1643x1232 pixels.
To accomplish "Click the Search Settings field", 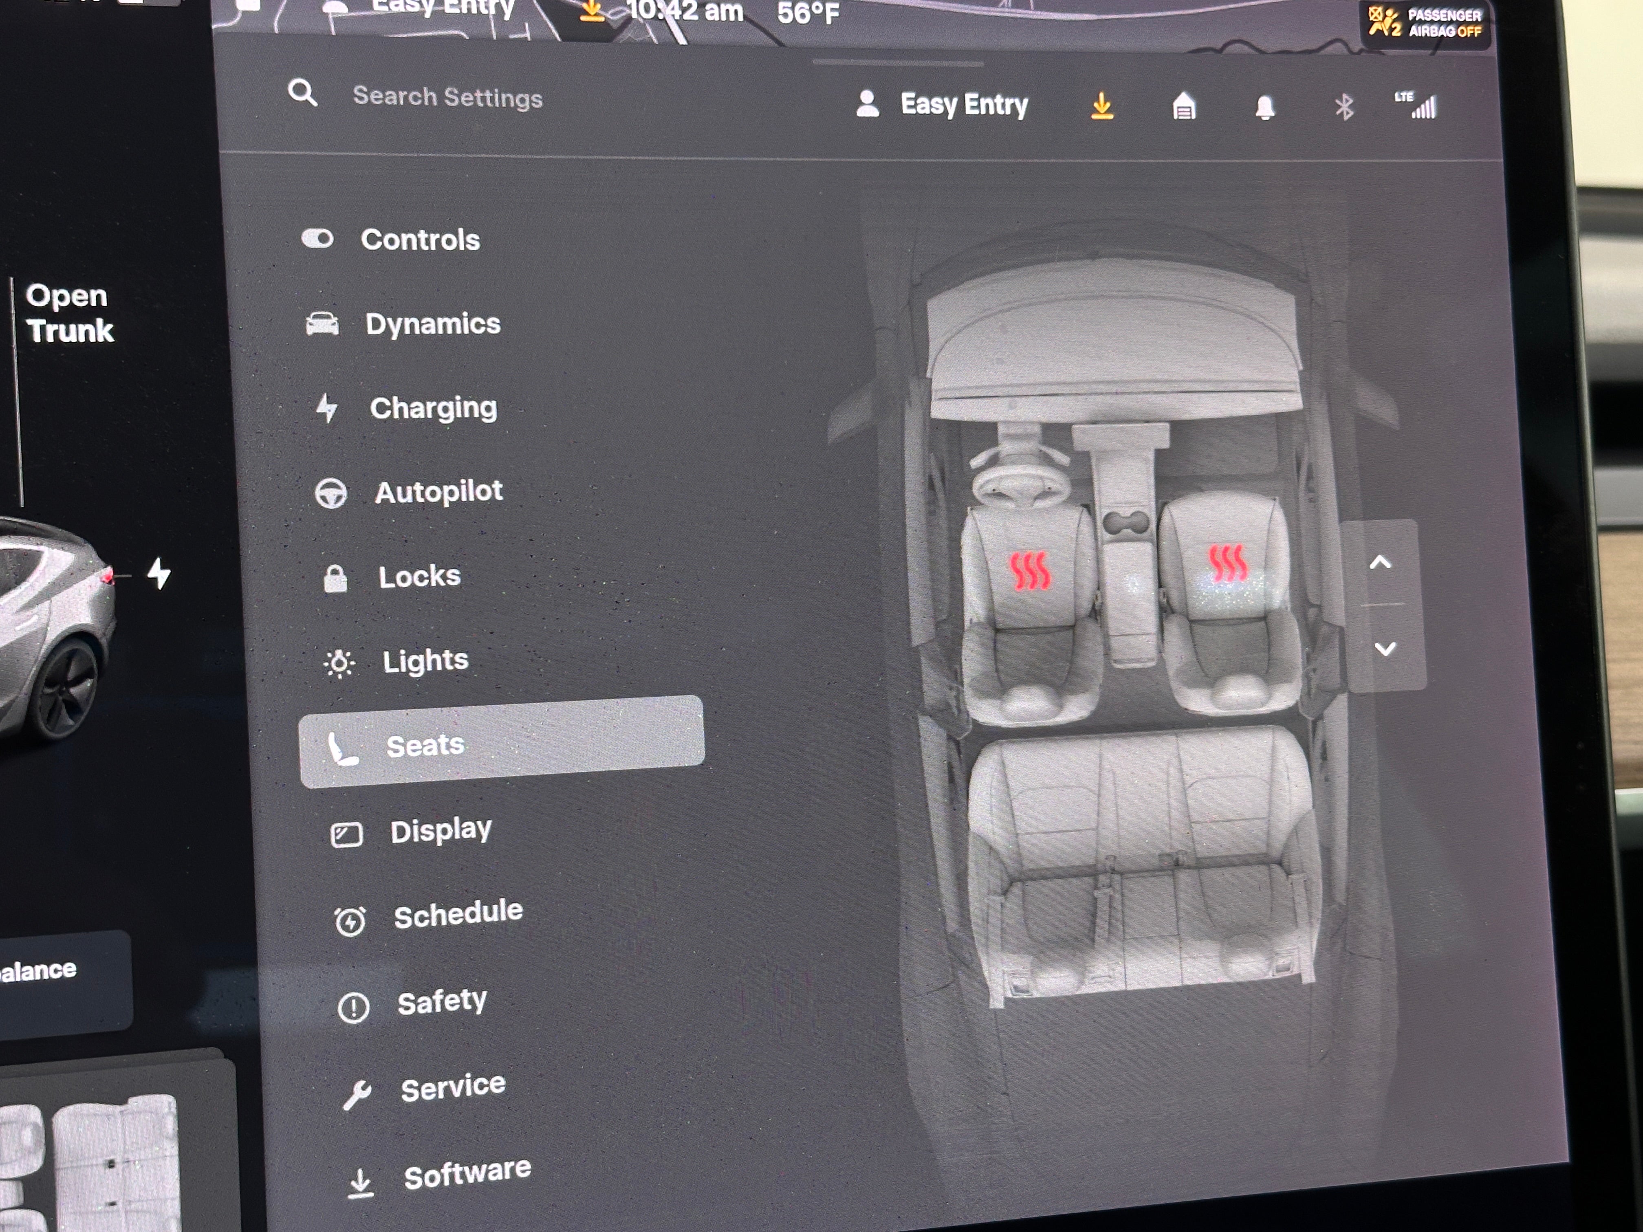I will pos(448,97).
